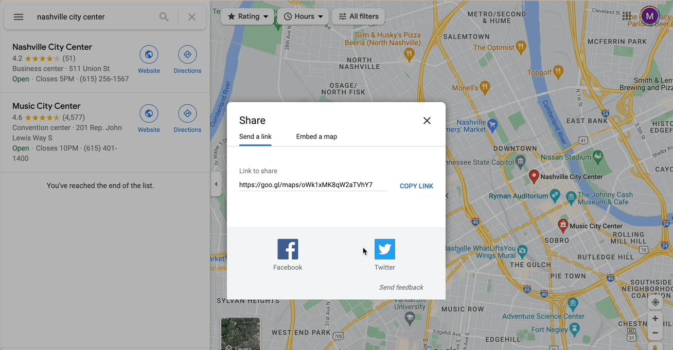Screen dimensions: 673x350
Task: Click the Send feedback link
Action: [401, 287]
